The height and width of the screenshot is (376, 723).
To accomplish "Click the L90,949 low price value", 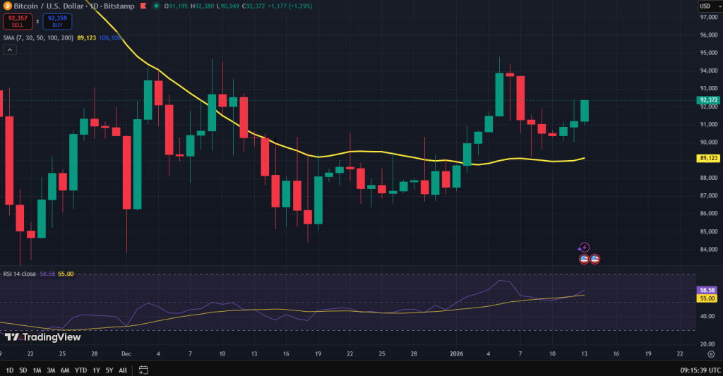I will pos(228,6).
